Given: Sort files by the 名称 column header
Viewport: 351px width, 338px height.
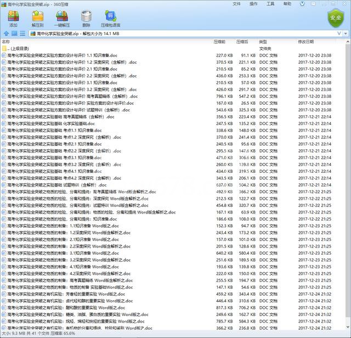Looking at the screenshot, I should tap(6, 42).
